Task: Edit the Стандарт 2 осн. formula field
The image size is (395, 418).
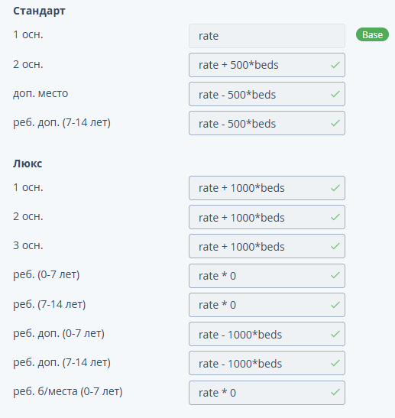Action: pos(267,65)
